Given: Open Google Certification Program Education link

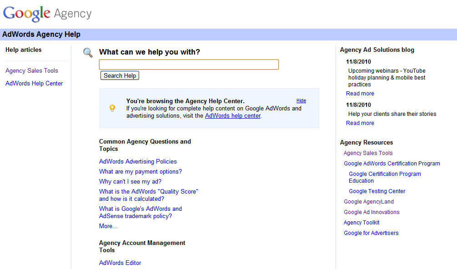Looking at the screenshot, I should coord(385,177).
